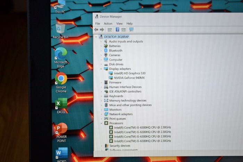Select the Display adapters label
This screenshot has width=243, height=162.
pyautogui.click(x=120, y=69)
